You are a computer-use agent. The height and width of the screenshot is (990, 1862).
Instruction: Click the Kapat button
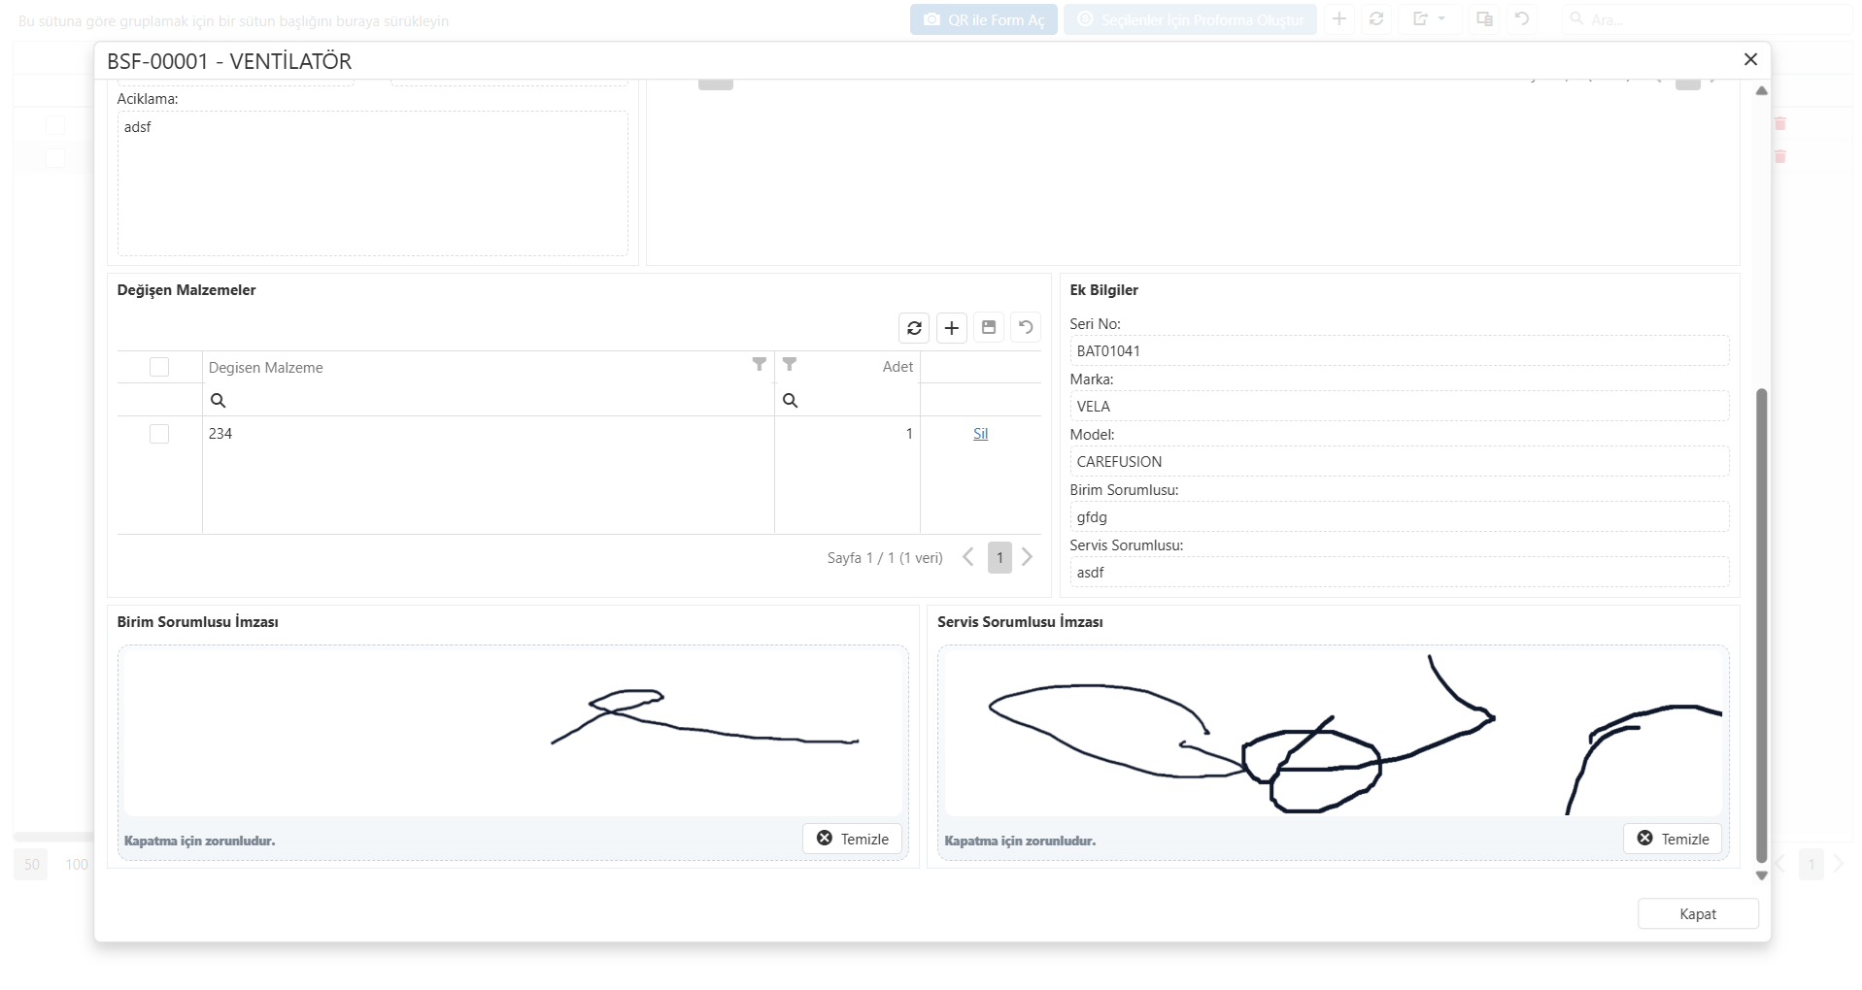point(1698,914)
